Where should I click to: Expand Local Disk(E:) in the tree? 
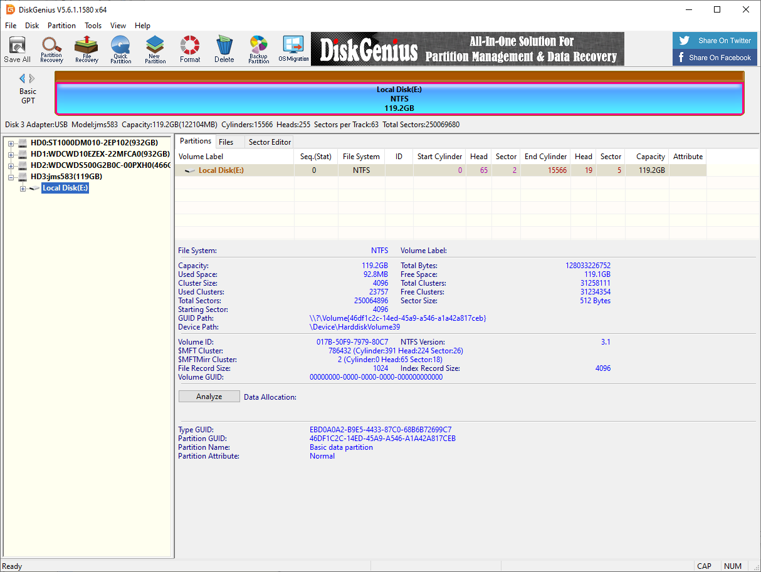pos(23,189)
